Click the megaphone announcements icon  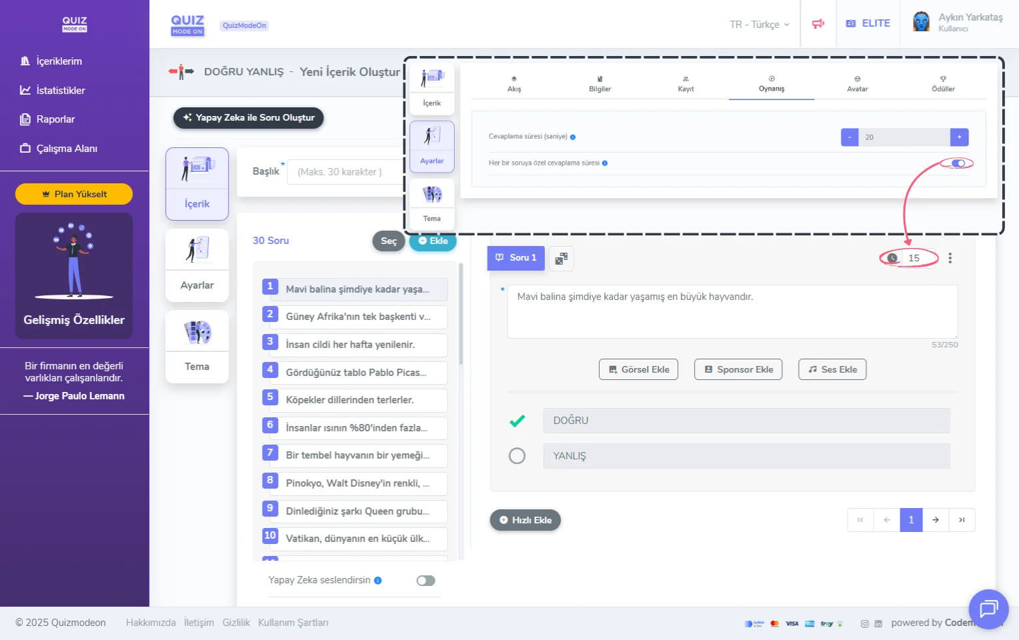tap(818, 24)
